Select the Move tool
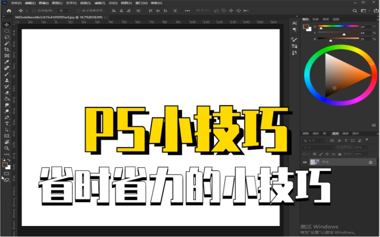 click(6, 25)
